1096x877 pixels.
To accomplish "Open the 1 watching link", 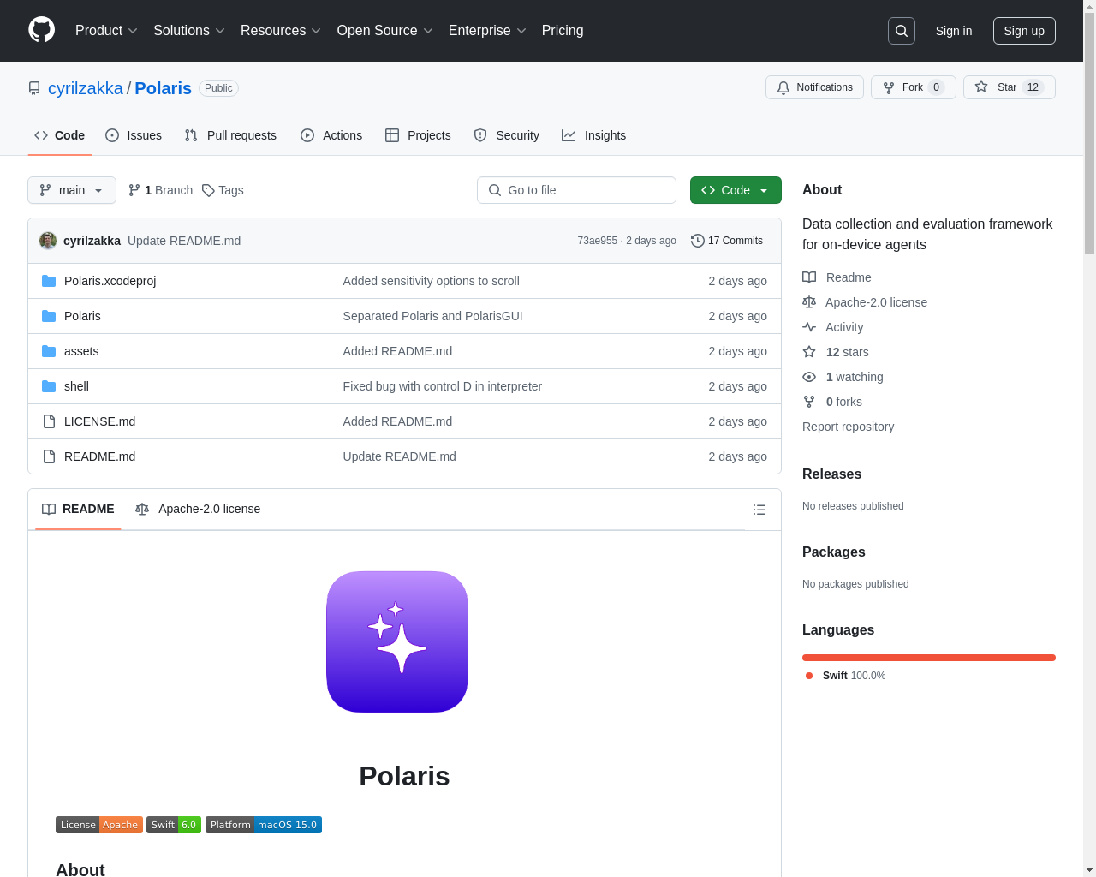I will point(843,377).
